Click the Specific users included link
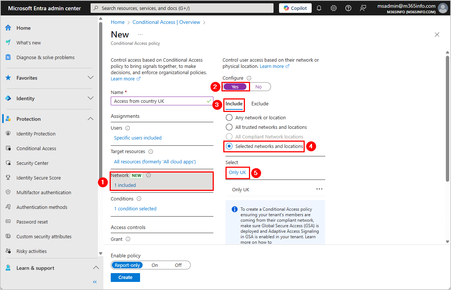This screenshot has width=451, height=290. point(138,138)
